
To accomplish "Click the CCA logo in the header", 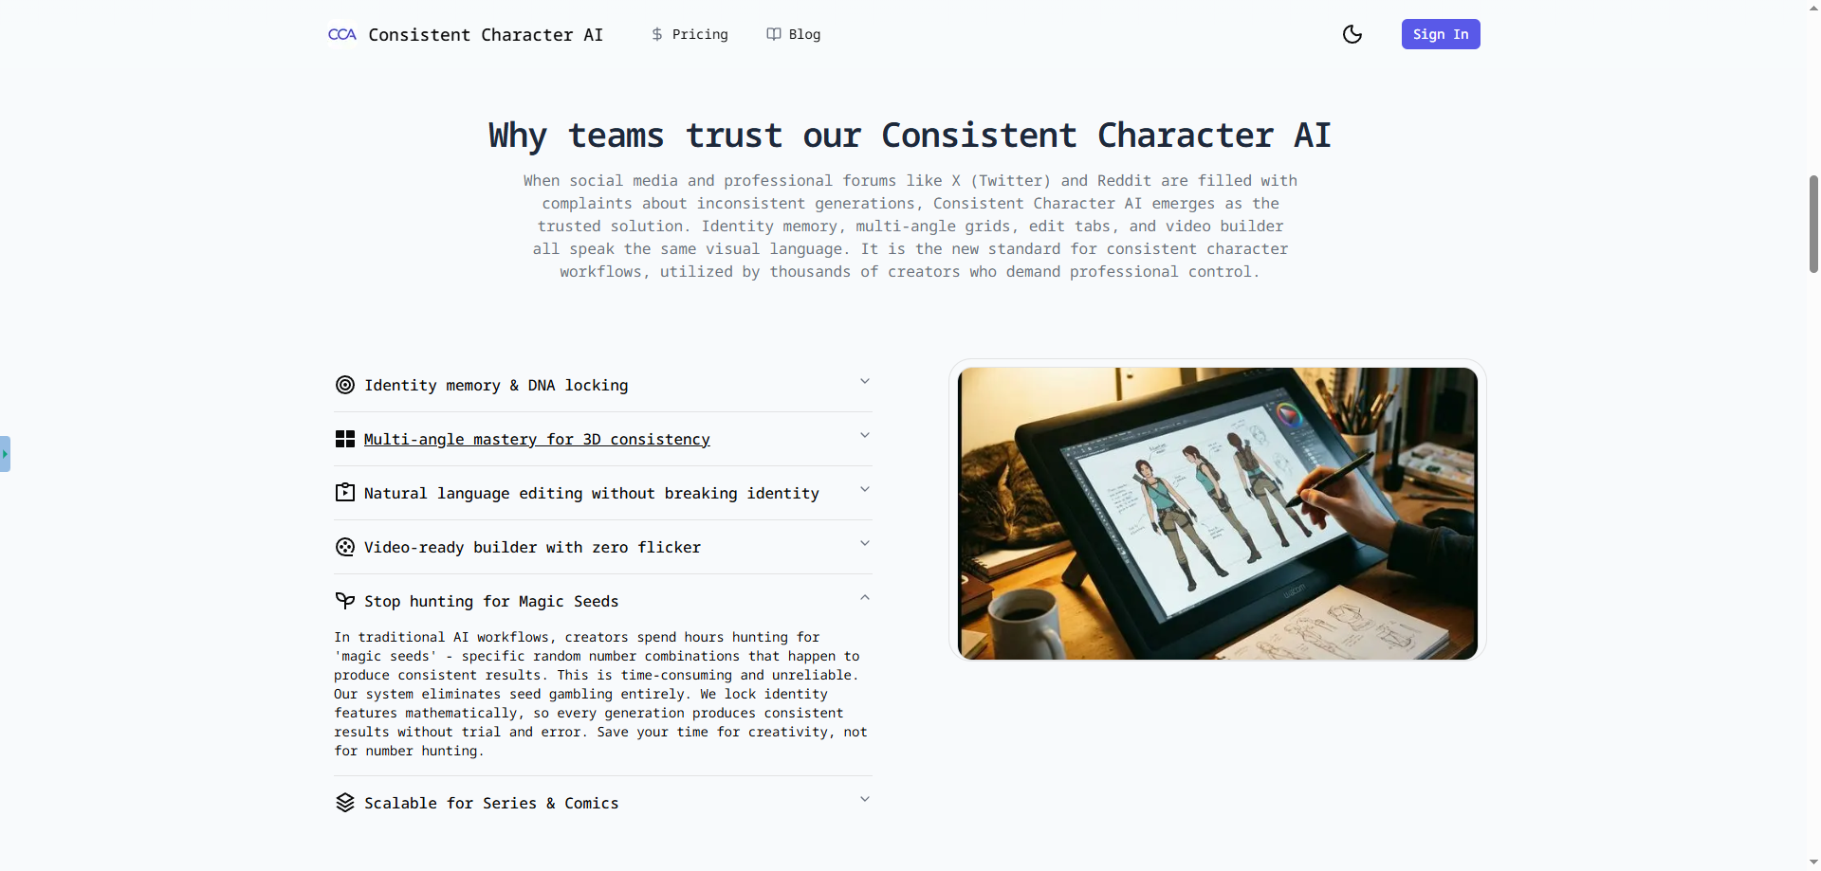I will [341, 34].
